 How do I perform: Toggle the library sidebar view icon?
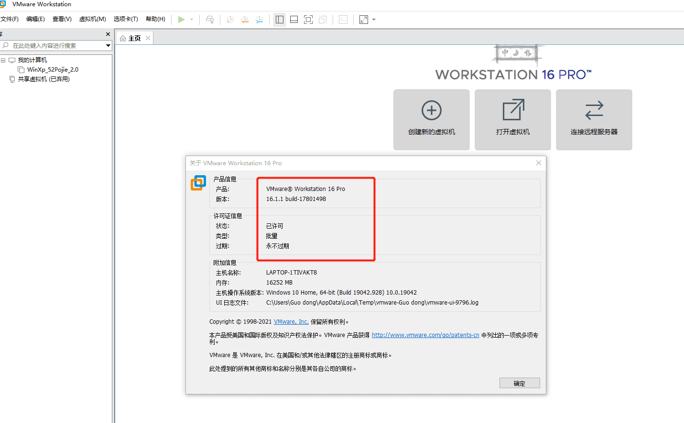click(x=280, y=20)
